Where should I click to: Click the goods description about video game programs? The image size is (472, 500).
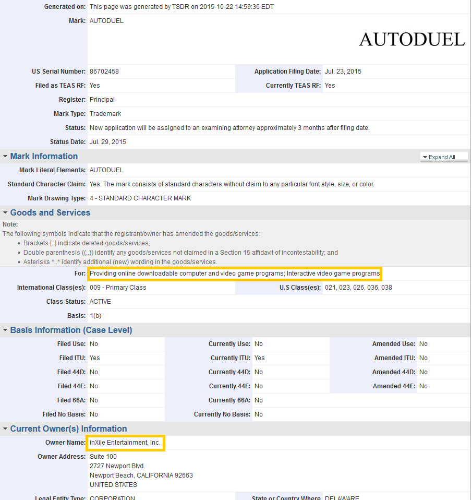coord(235,273)
